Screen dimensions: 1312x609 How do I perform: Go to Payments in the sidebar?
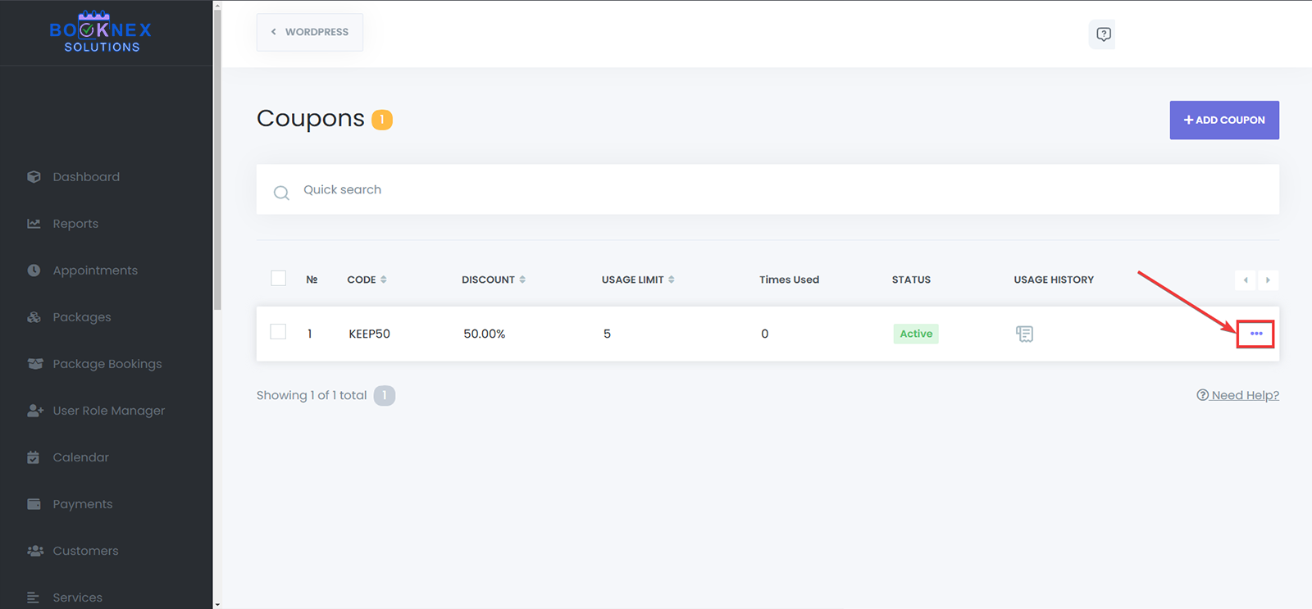point(83,504)
